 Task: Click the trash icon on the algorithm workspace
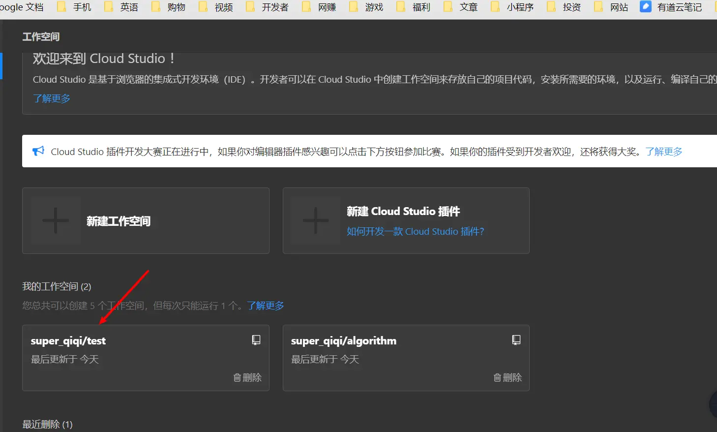pos(497,377)
